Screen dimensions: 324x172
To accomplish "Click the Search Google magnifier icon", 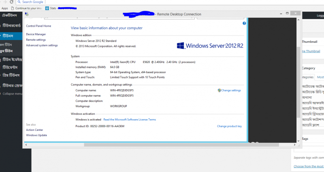I will (x=19, y=2).
